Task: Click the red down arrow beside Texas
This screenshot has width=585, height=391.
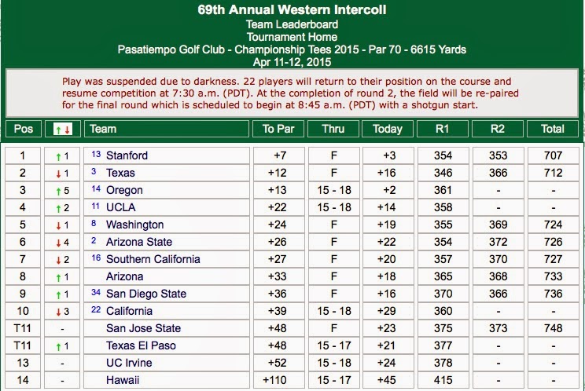Action: tap(58, 174)
